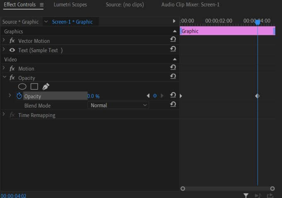Select the ellipse mask tool

tap(22, 87)
